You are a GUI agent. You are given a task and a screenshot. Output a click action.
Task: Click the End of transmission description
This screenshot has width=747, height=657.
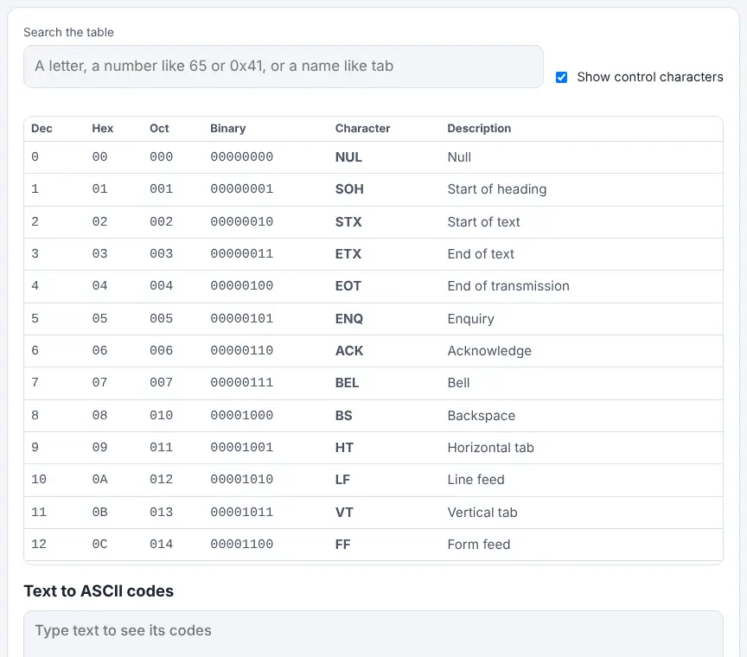point(508,286)
